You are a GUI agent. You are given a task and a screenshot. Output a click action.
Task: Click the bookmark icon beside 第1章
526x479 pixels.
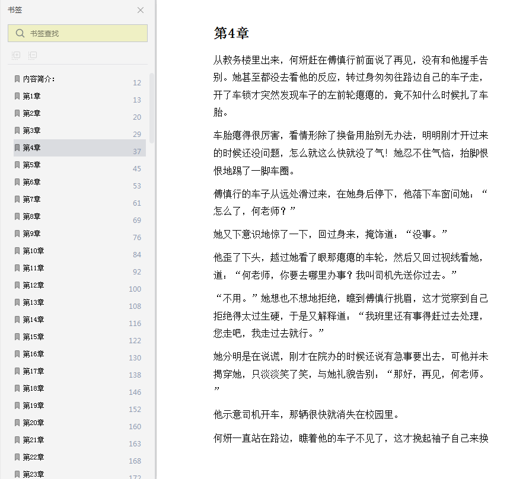17,96
